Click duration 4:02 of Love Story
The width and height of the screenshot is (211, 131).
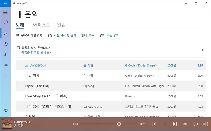[x=200, y=96]
